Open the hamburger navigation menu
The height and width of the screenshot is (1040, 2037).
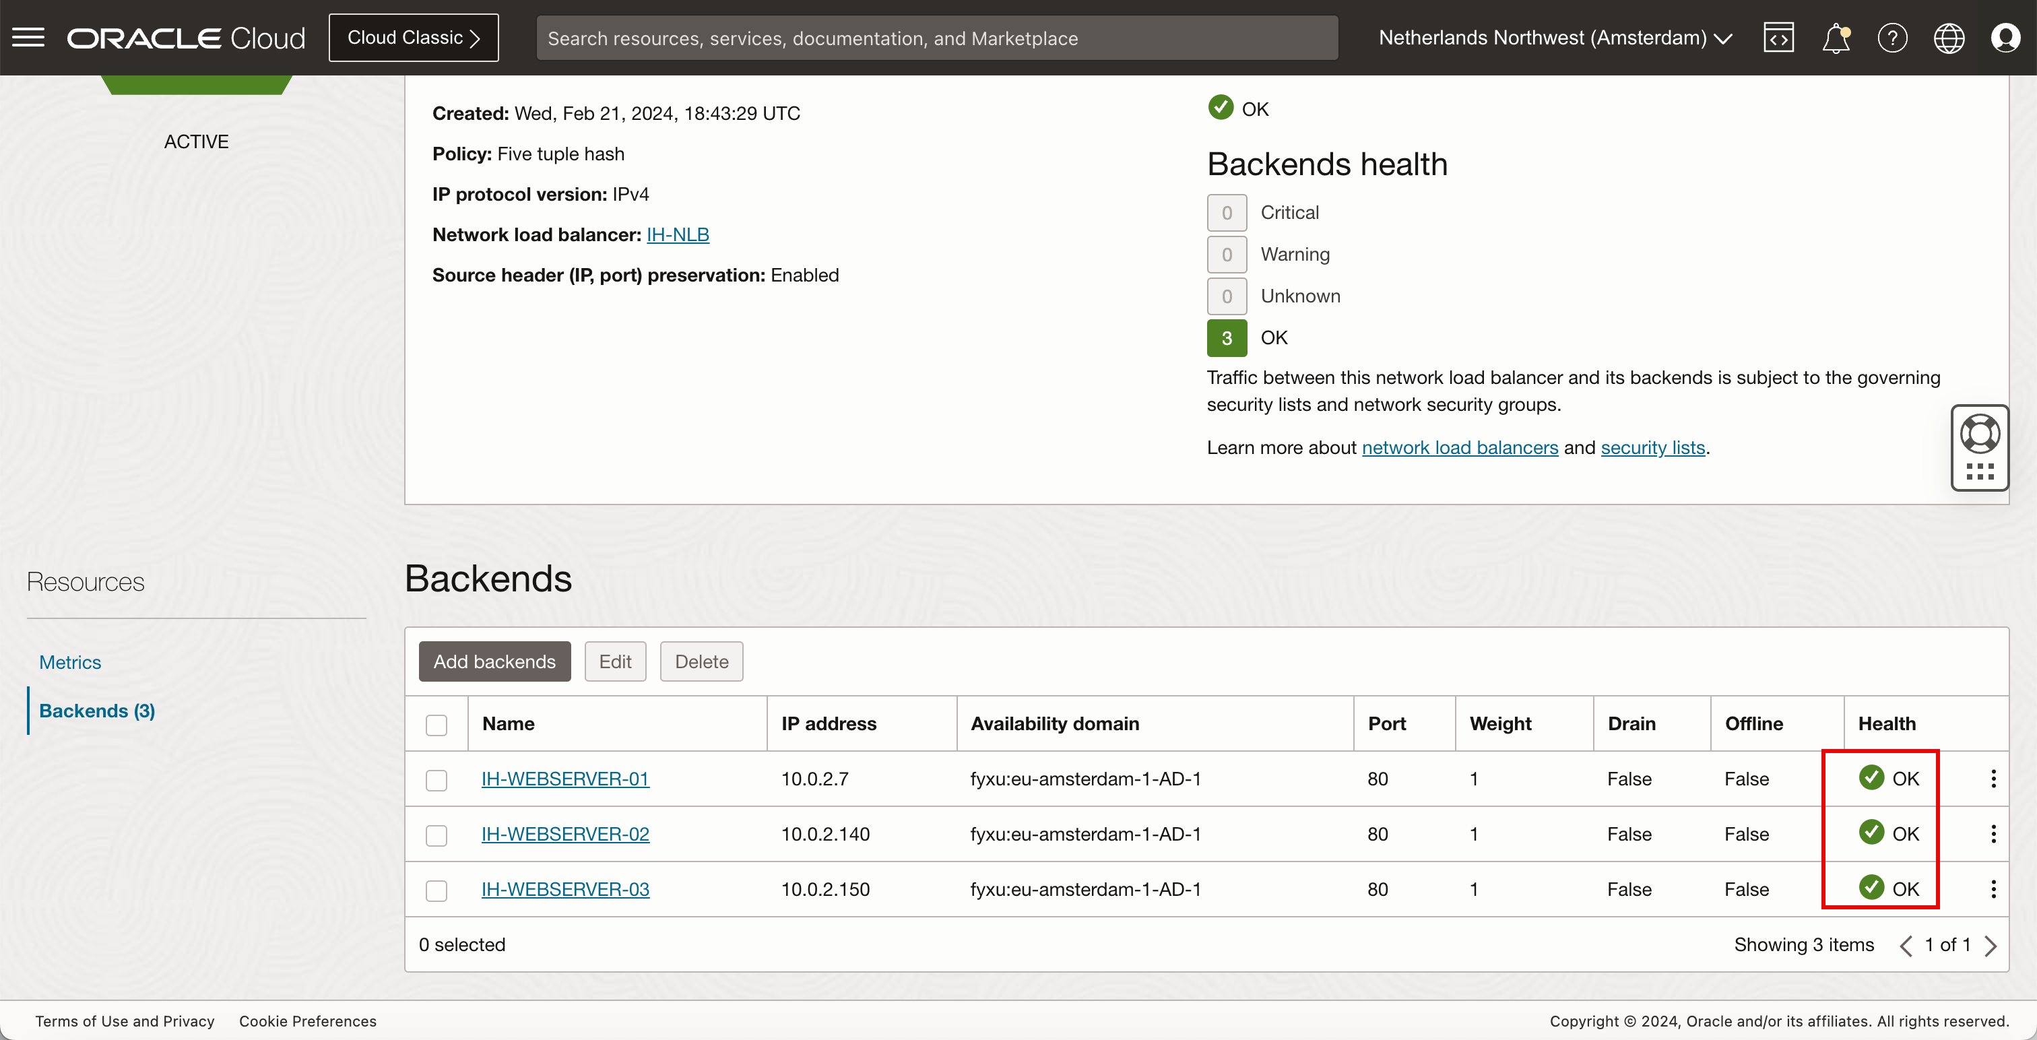(28, 37)
